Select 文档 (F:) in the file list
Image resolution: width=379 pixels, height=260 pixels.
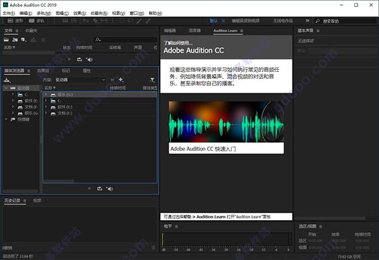click(100, 113)
